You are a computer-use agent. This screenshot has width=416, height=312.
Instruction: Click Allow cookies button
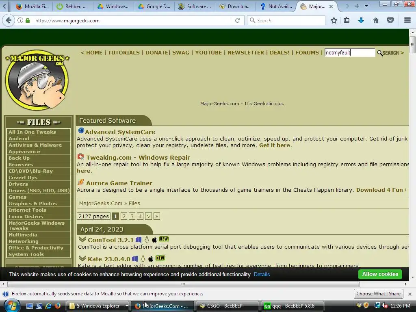point(380,274)
